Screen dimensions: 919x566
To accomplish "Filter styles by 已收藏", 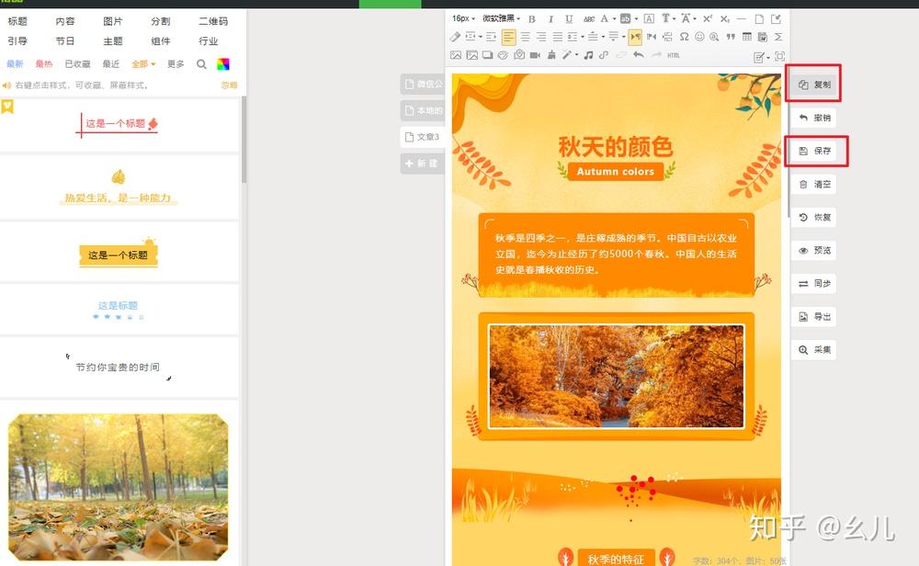I will (77, 64).
